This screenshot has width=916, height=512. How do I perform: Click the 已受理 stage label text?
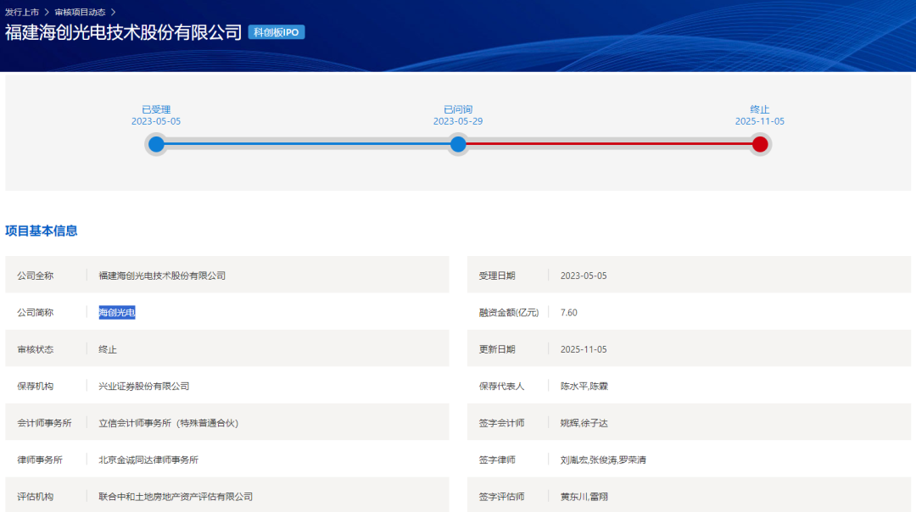[156, 109]
